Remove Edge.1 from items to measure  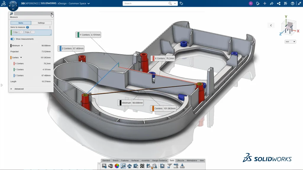coord(22,32)
